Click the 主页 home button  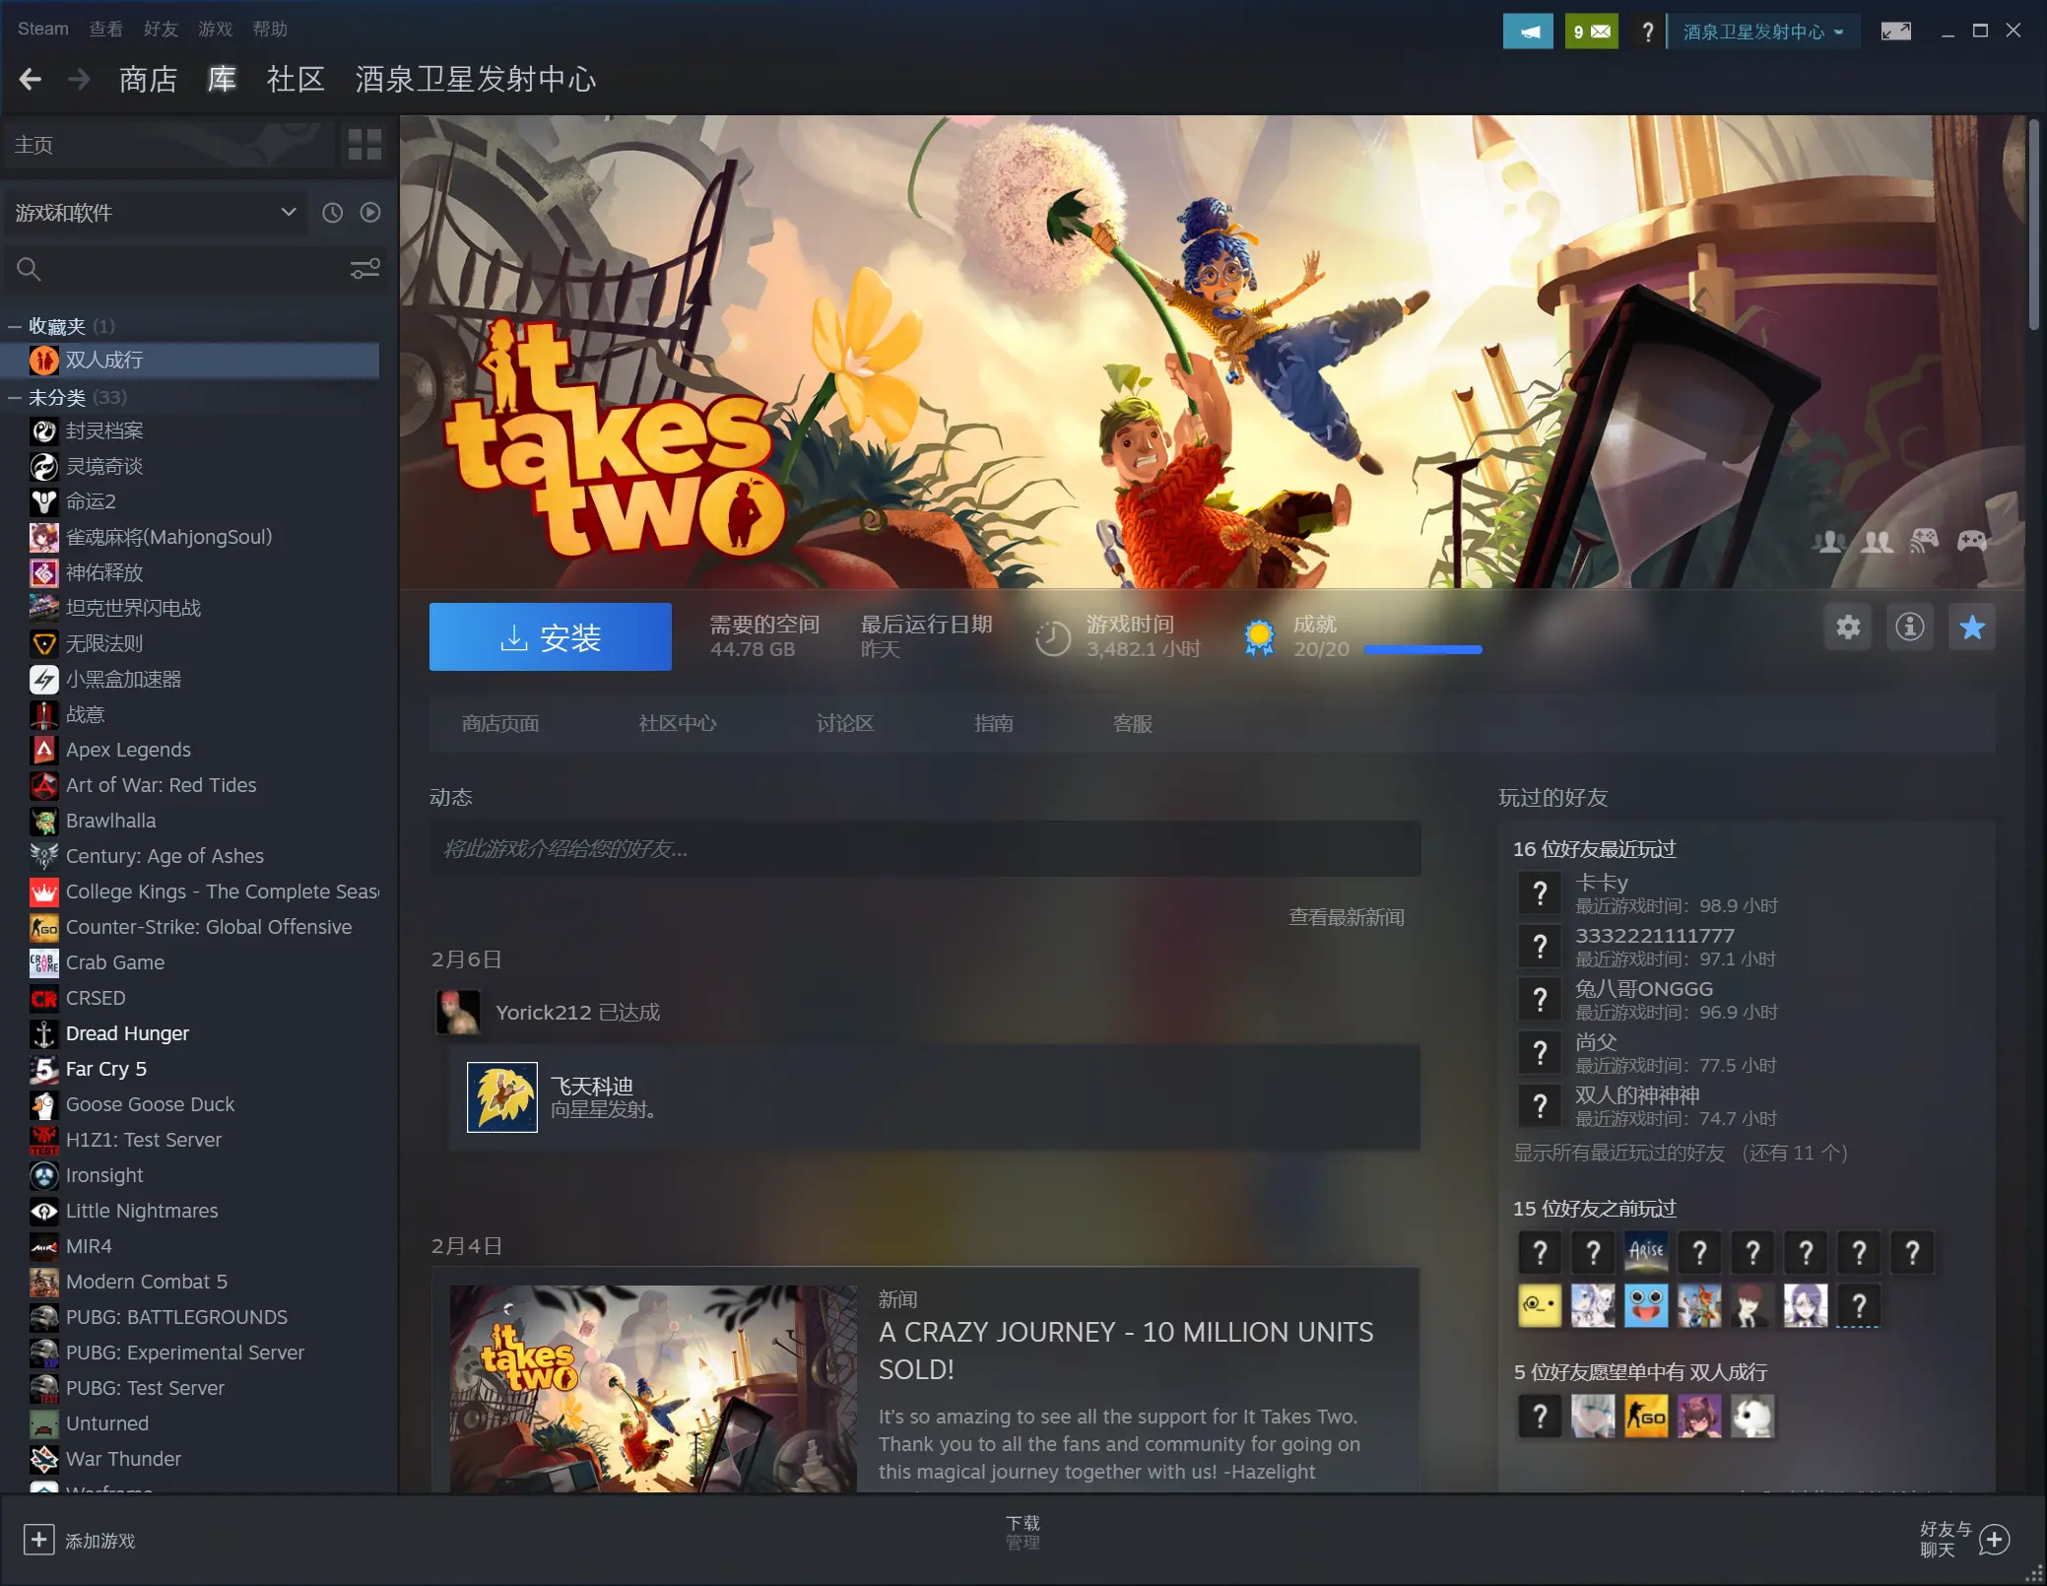point(168,145)
